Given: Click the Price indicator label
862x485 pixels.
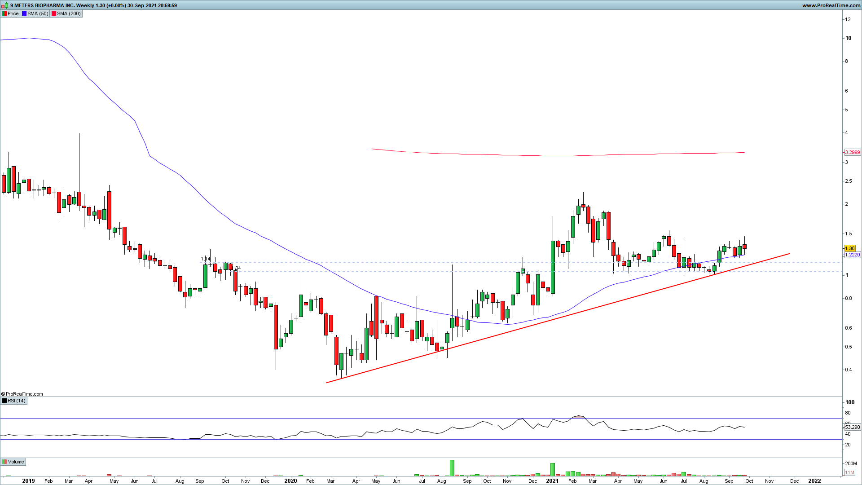Looking at the screenshot, I should point(13,13).
